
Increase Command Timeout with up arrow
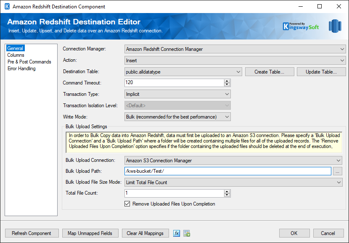click(x=227, y=81)
